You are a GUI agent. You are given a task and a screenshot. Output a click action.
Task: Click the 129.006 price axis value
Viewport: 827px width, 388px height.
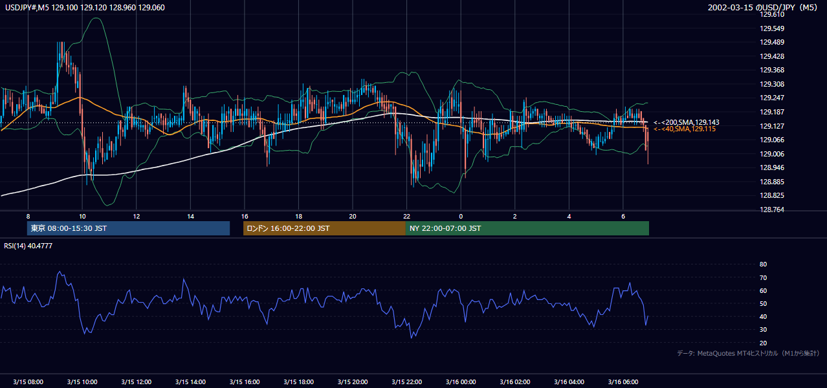(x=772, y=154)
